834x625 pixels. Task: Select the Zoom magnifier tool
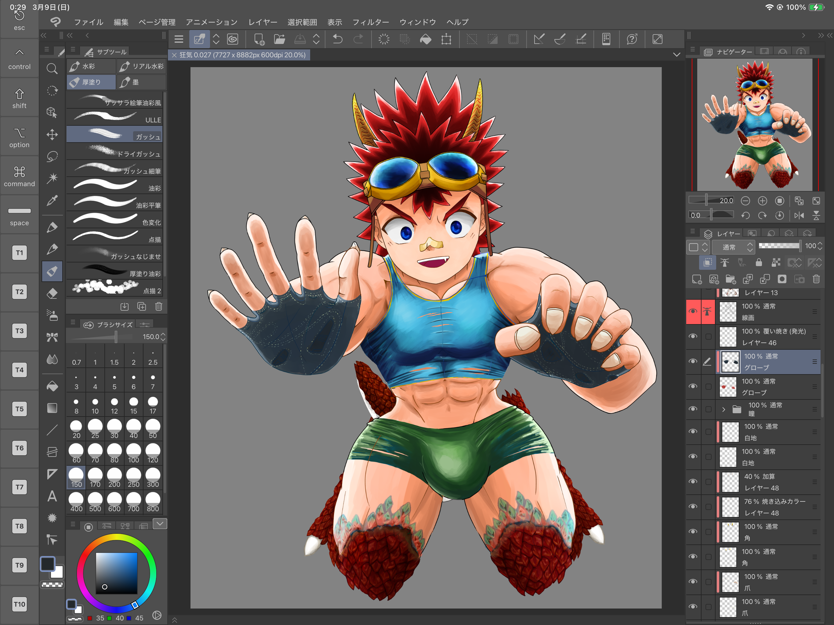coord(52,69)
